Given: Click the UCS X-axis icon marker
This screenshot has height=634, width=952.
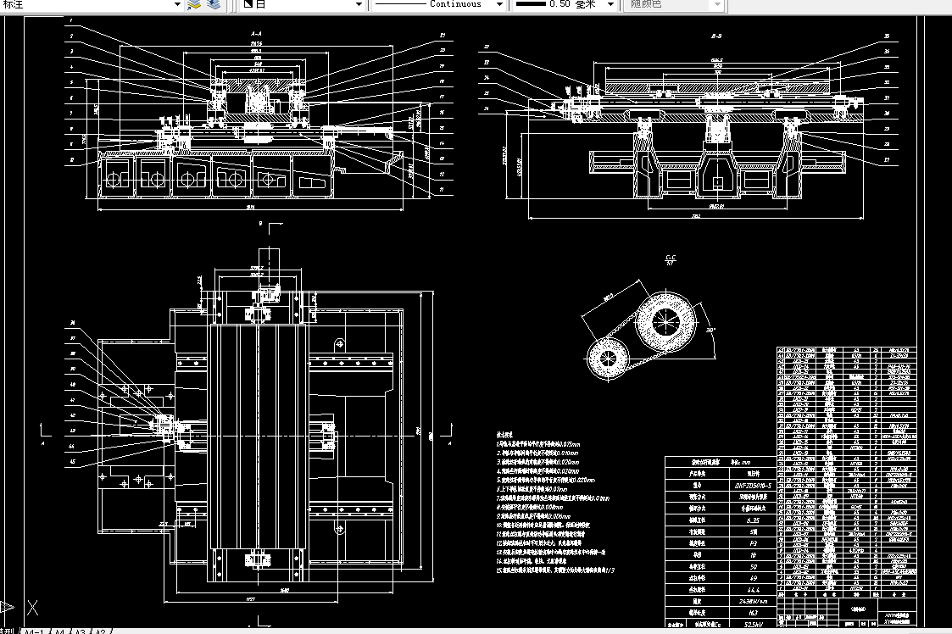Looking at the screenshot, I should (33, 607).
